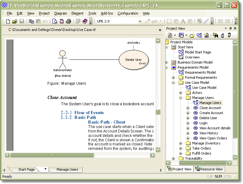
Task: Click the Open project folder icon
Action: 15,21
